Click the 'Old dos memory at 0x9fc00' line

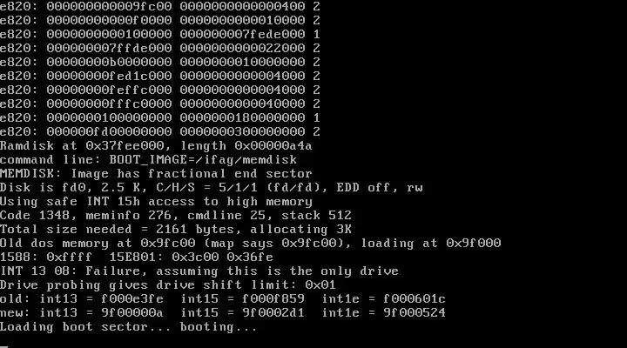(250, 244)
